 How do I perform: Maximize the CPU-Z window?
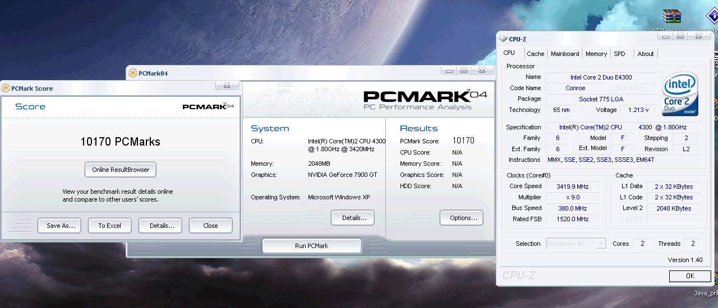pos(680,36)
